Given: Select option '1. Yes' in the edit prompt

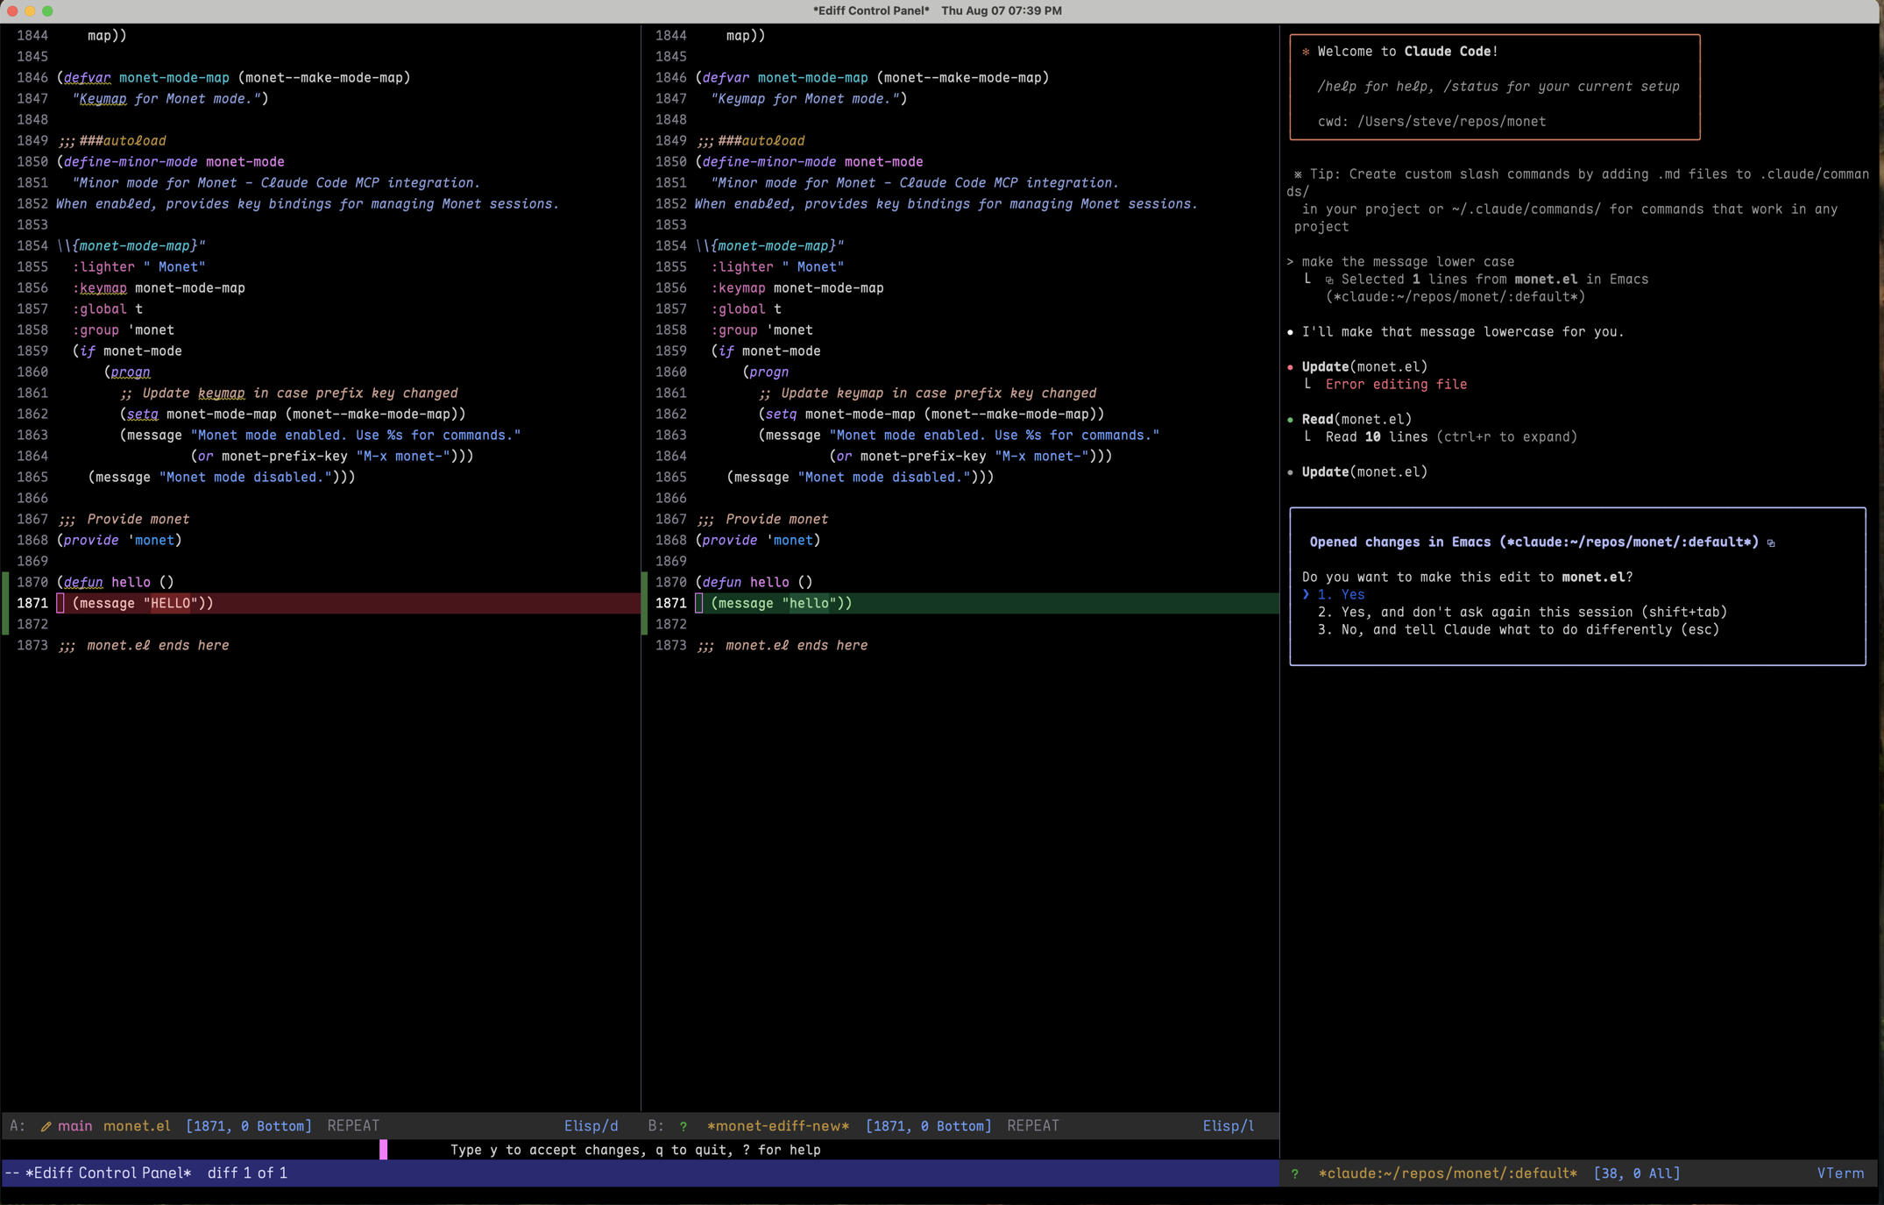Looking at the screenshot, I should tap(1341, 594).
